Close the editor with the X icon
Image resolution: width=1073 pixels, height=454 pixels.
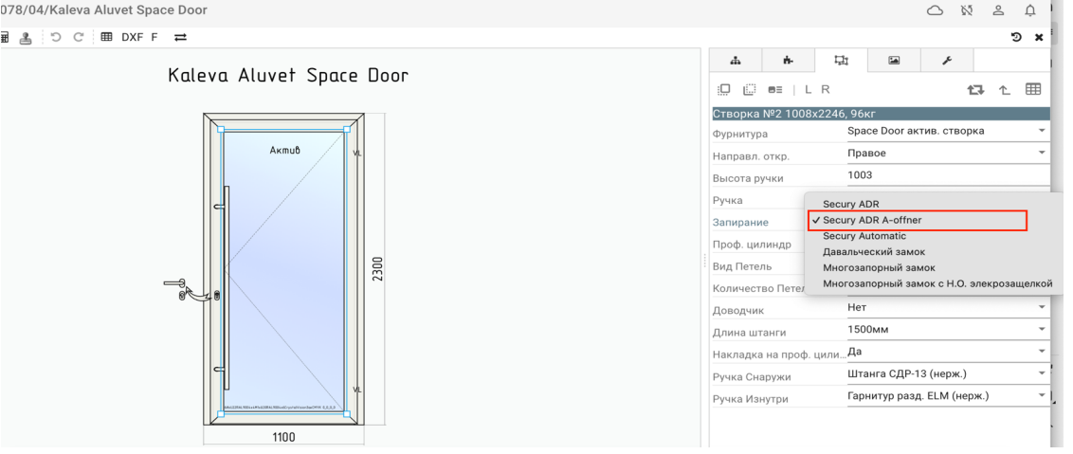point(1039,37)
